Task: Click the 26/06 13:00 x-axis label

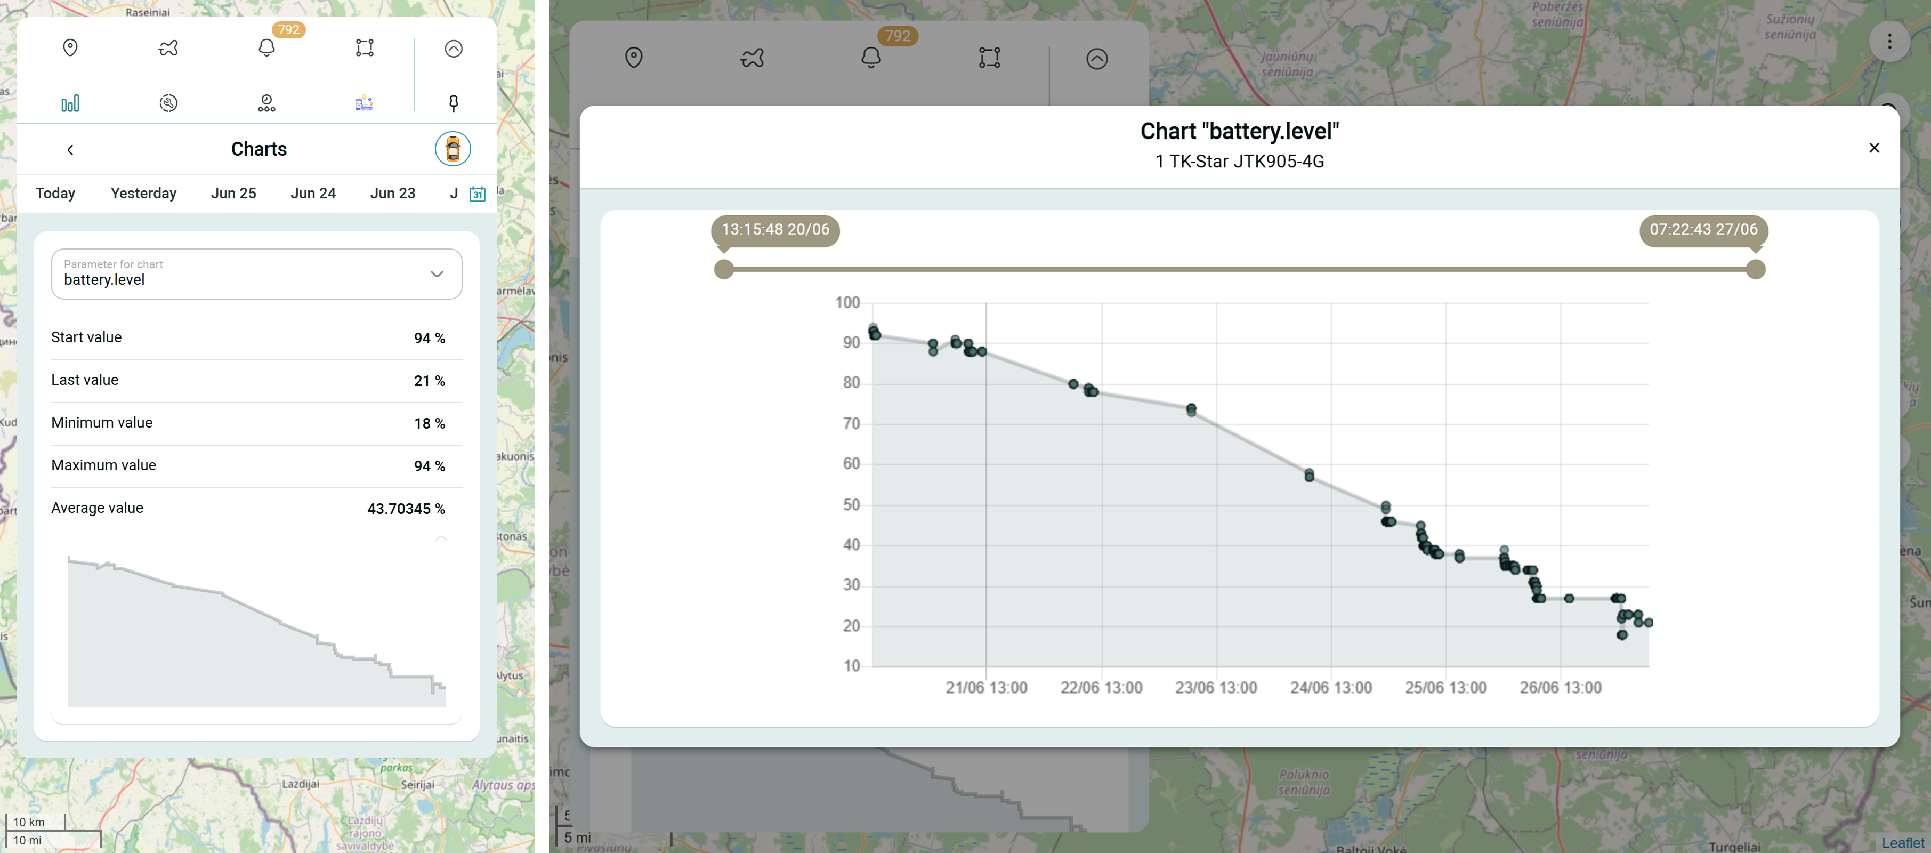Action: 1560,688
